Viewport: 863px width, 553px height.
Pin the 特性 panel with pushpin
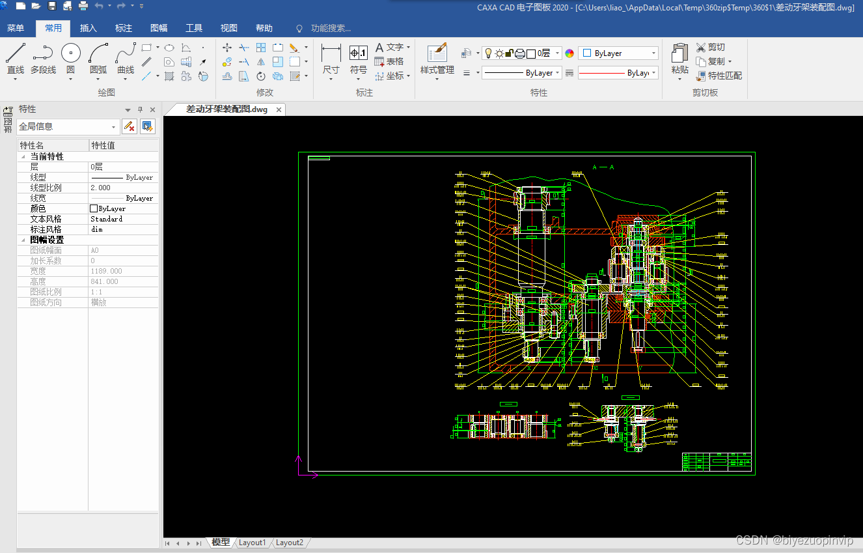(140, 109)
